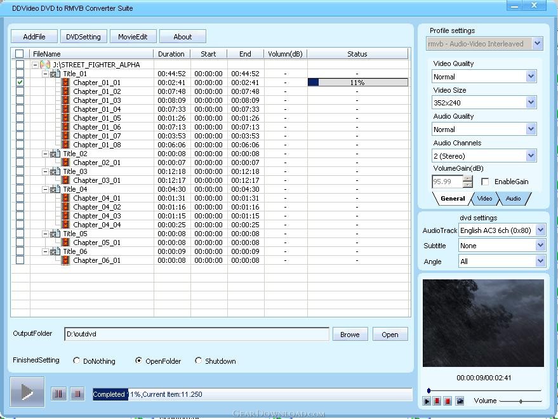Click the Title_02 movie icon

[55, 154]
